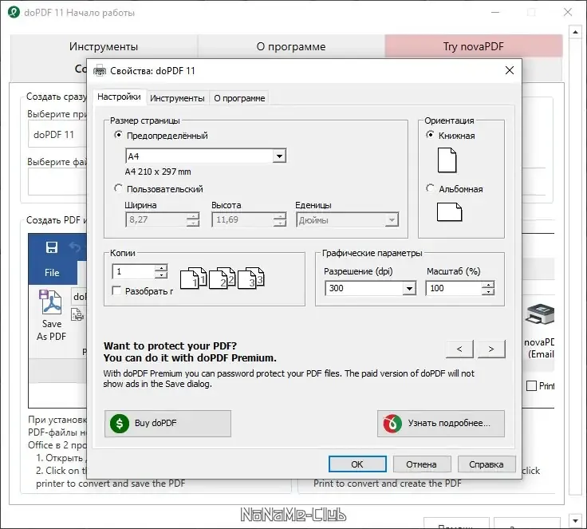Open the Еденицы Дюймы dropdown
This screenshot has height=529, width=587.
[392, 220]
